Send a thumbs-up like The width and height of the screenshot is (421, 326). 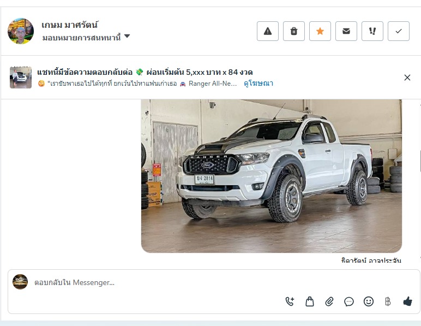407,301
